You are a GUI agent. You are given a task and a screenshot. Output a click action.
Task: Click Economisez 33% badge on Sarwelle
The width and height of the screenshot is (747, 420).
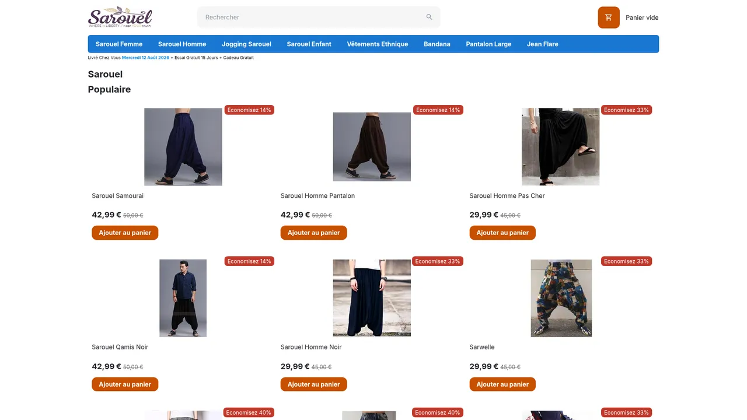click(x=626, y=261)
